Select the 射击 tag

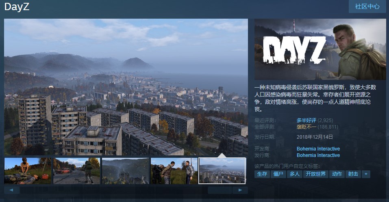coord(353,174)
